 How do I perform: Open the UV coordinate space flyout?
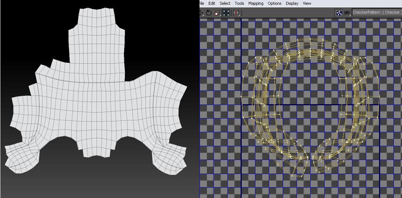pyautogui.click(x=347, y=13)
